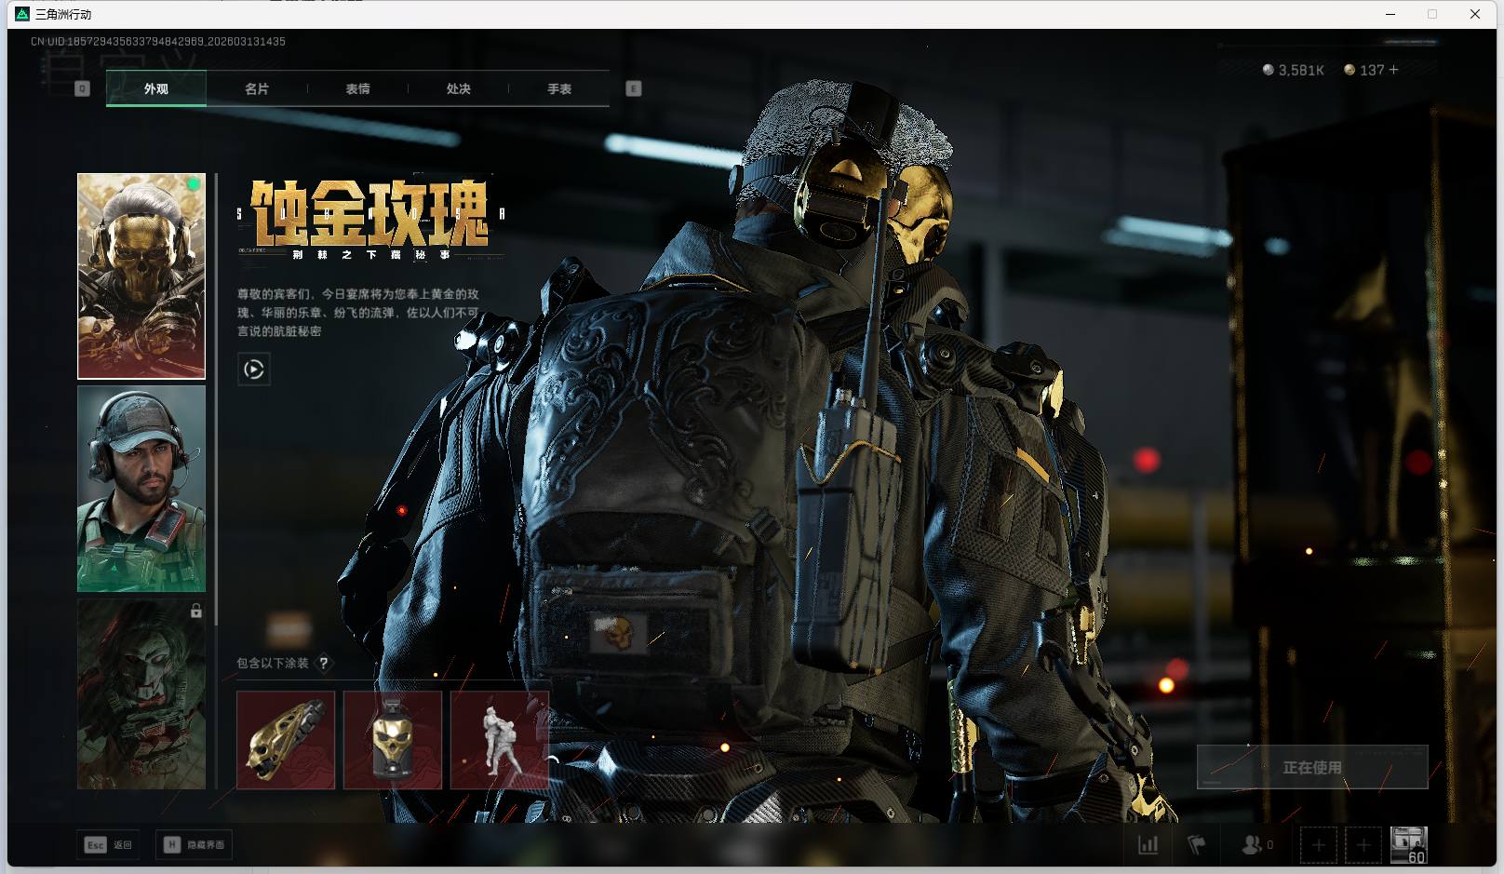Click the 包含以下涂装 label

click(273, 663)
